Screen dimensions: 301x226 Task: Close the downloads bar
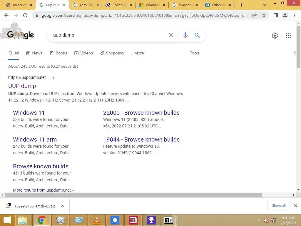296,206
